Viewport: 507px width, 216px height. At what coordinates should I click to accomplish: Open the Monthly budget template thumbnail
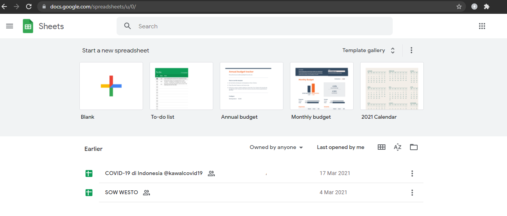(322, 86)
